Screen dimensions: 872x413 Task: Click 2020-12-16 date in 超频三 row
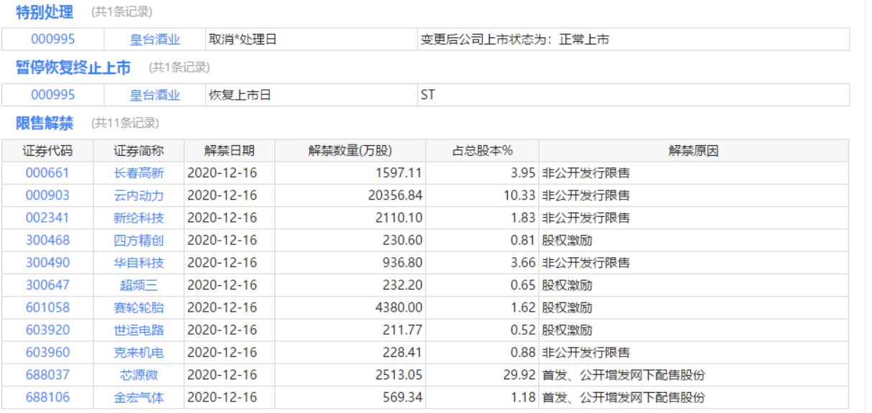(x=222, y=285)
